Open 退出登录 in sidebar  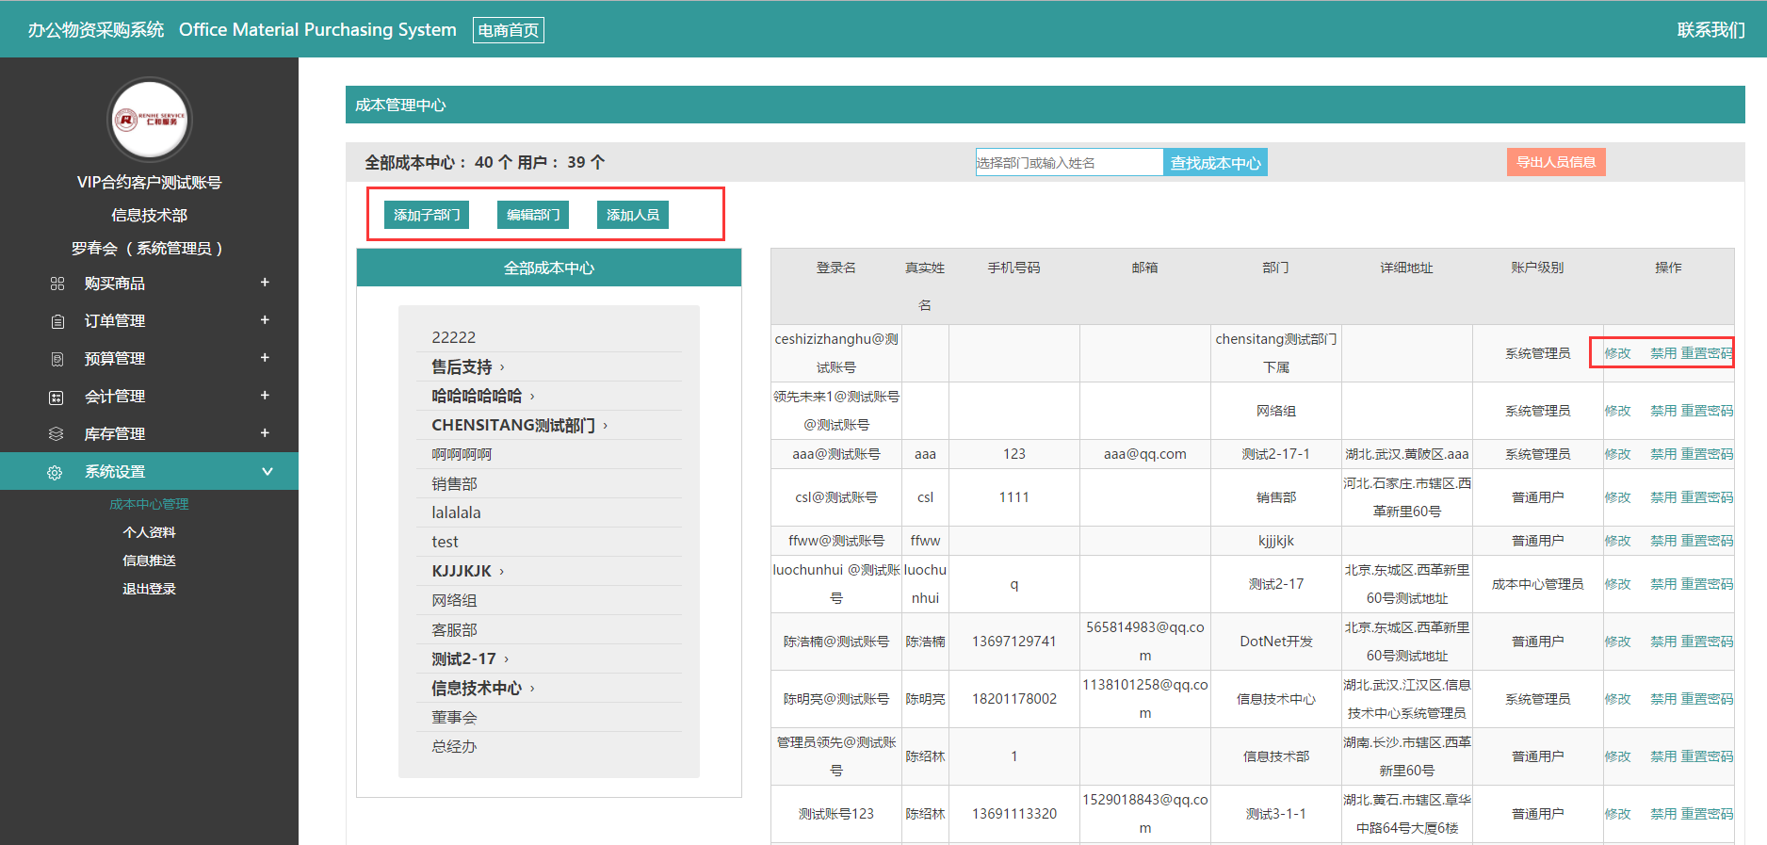tap(149, 589)
